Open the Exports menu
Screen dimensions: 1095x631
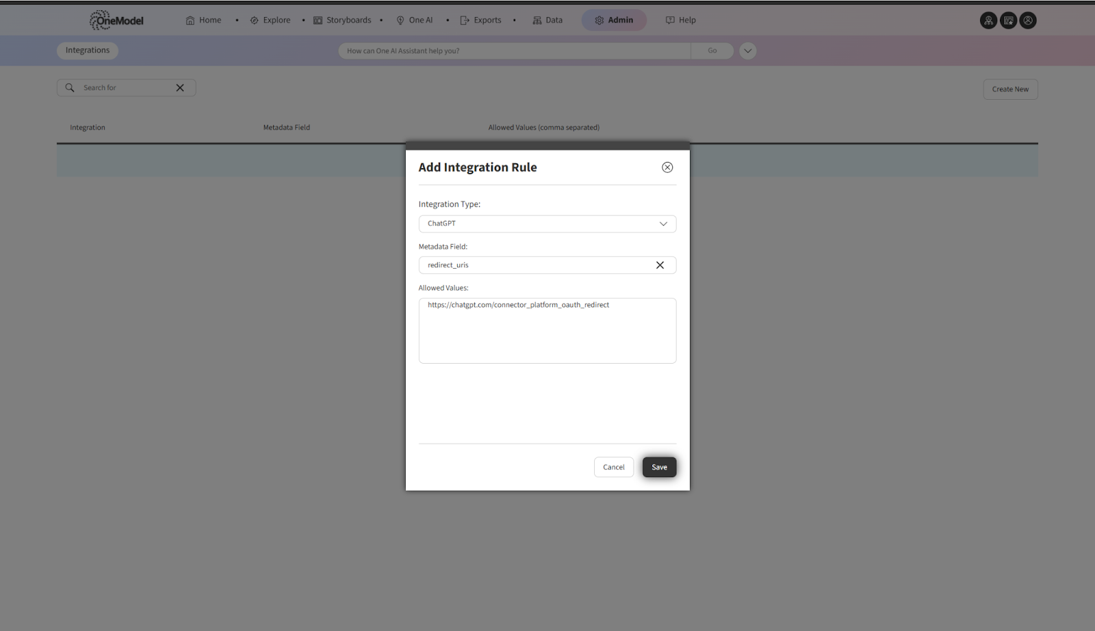tap(480, 21)
